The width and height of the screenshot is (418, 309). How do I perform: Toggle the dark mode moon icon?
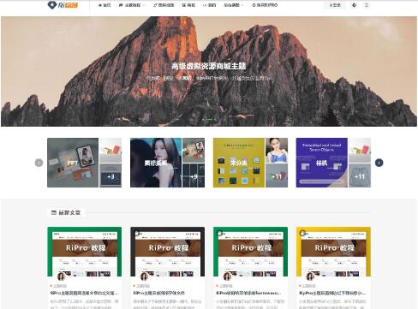tap(355, 5)
